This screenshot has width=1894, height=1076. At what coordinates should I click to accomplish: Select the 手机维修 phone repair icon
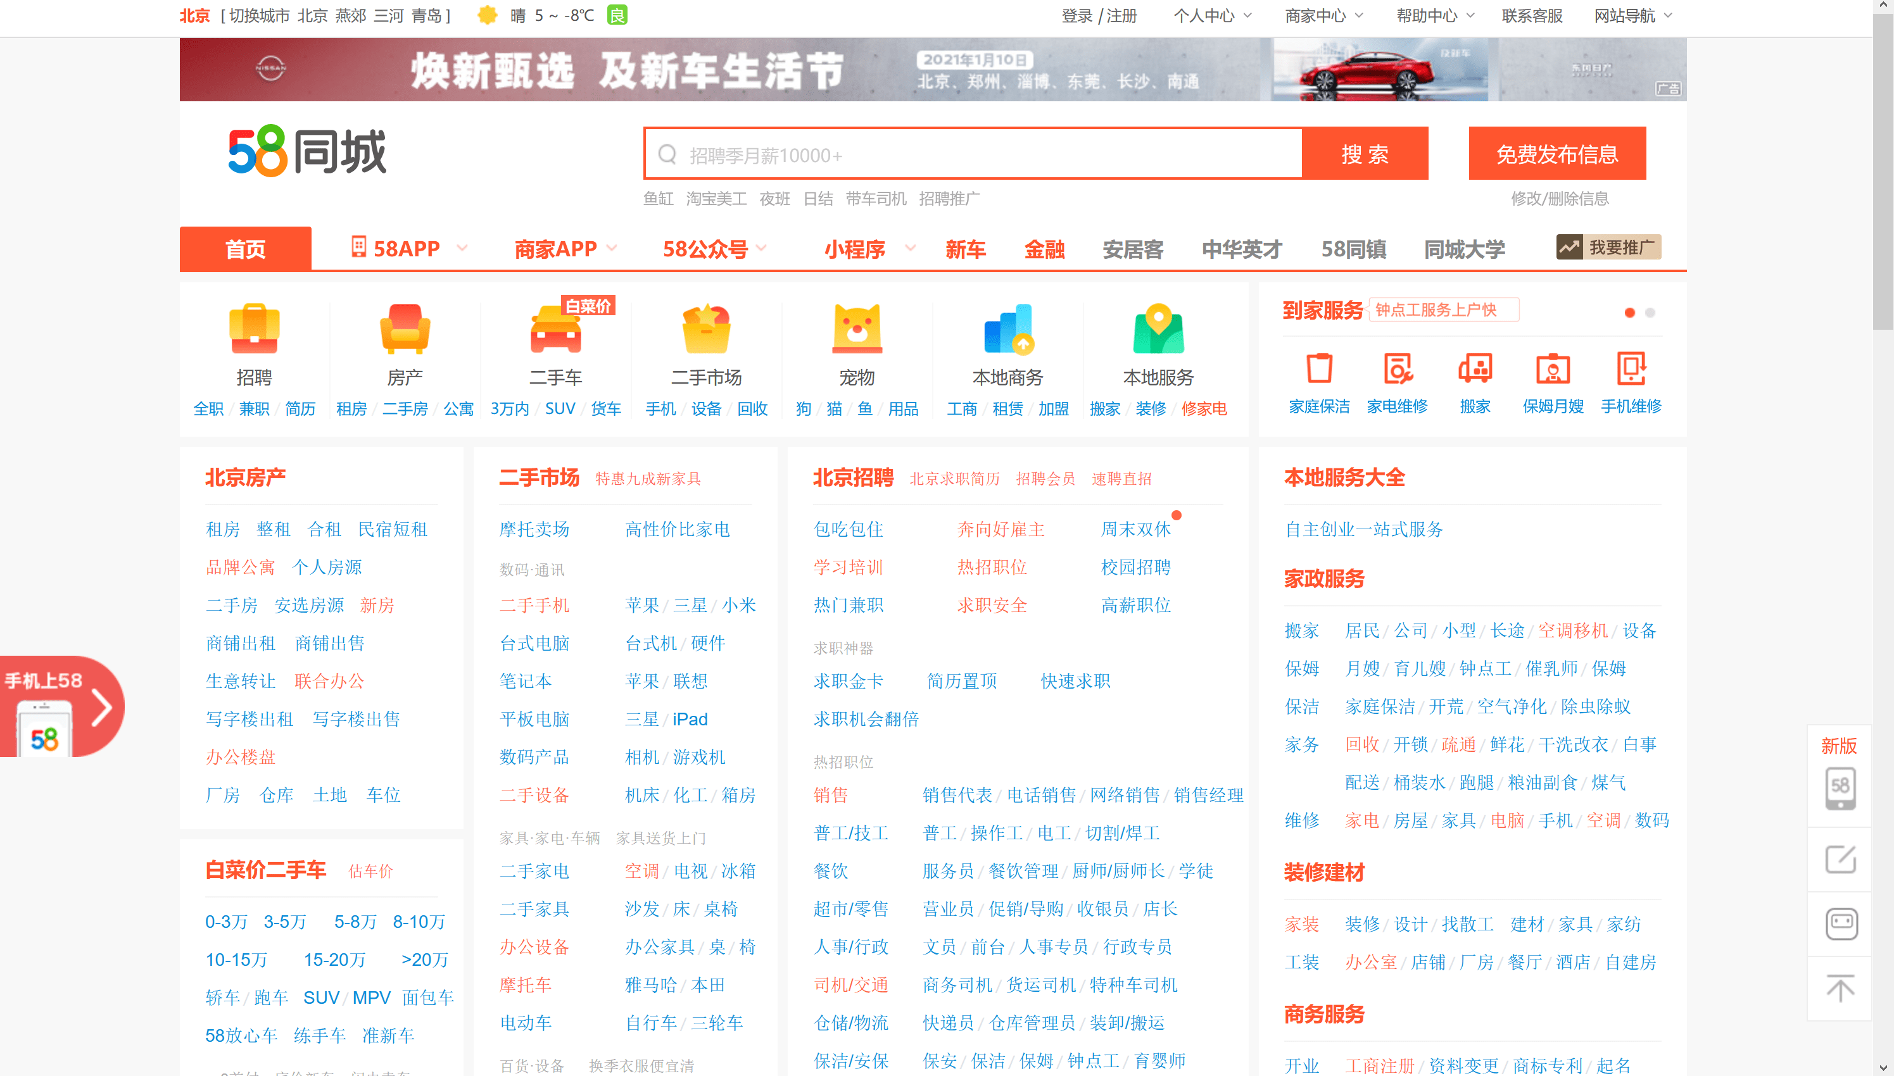coord(1631,368)
